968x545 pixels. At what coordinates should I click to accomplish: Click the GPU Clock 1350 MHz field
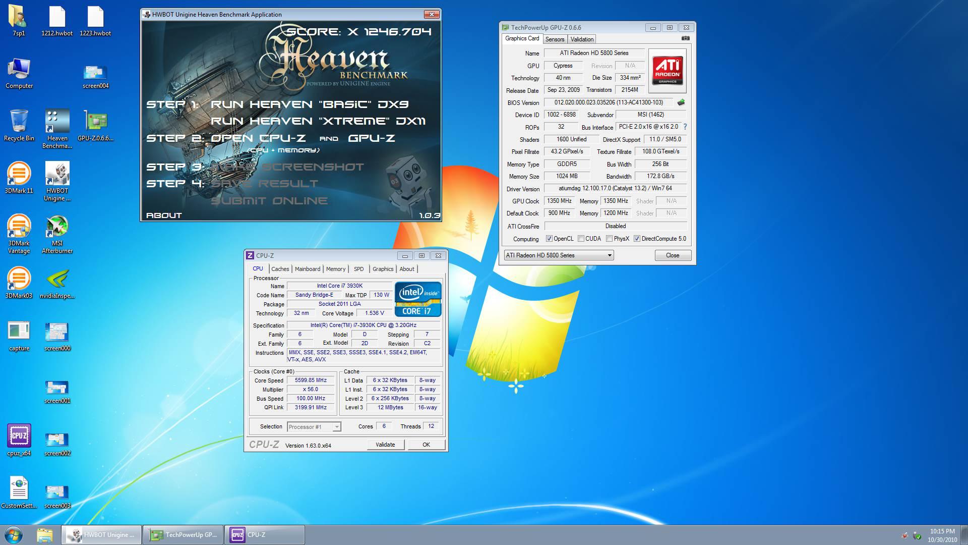[560, 201]
